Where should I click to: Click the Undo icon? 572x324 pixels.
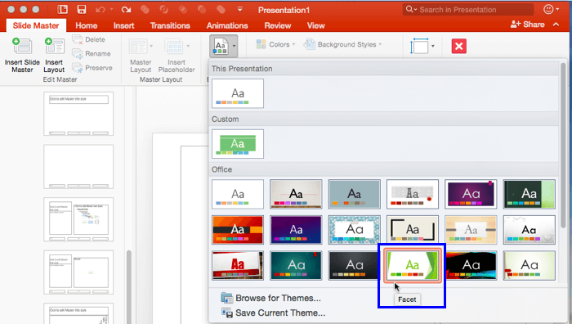(x=100, y=10)
